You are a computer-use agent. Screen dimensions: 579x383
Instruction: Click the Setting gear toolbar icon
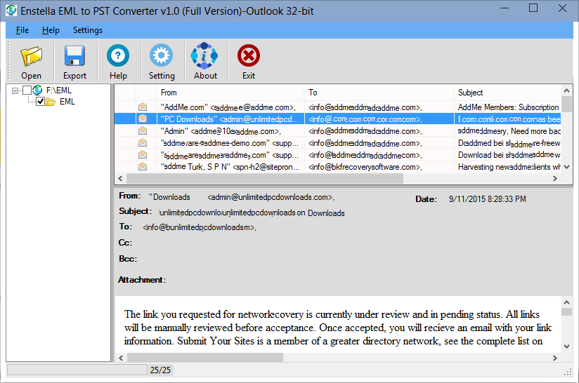(x=162, y=56)
